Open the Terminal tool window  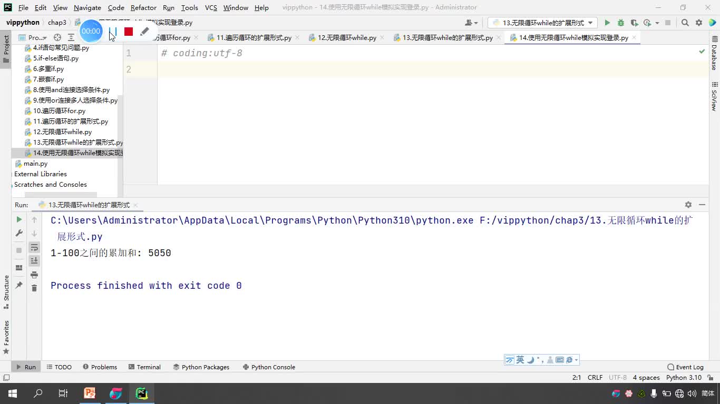tap(144, 367)
